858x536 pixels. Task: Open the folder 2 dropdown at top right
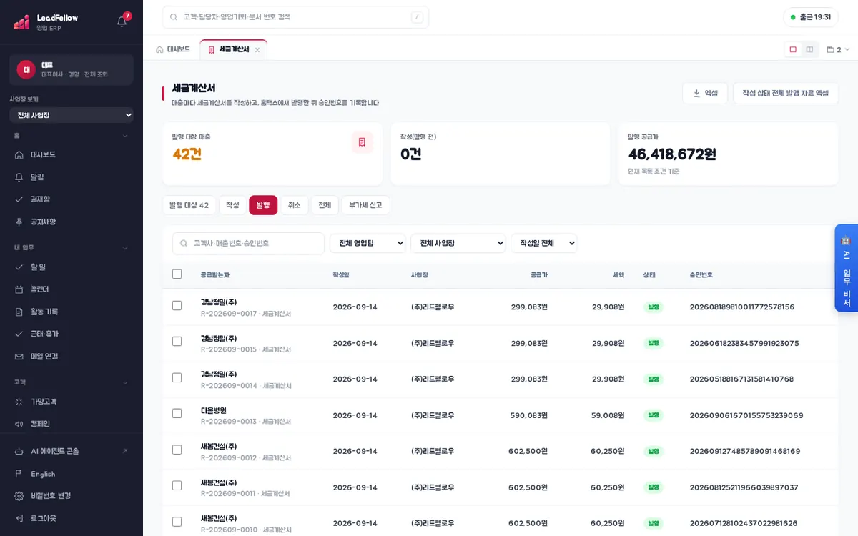pyautogui.click(x=838, y=50)
